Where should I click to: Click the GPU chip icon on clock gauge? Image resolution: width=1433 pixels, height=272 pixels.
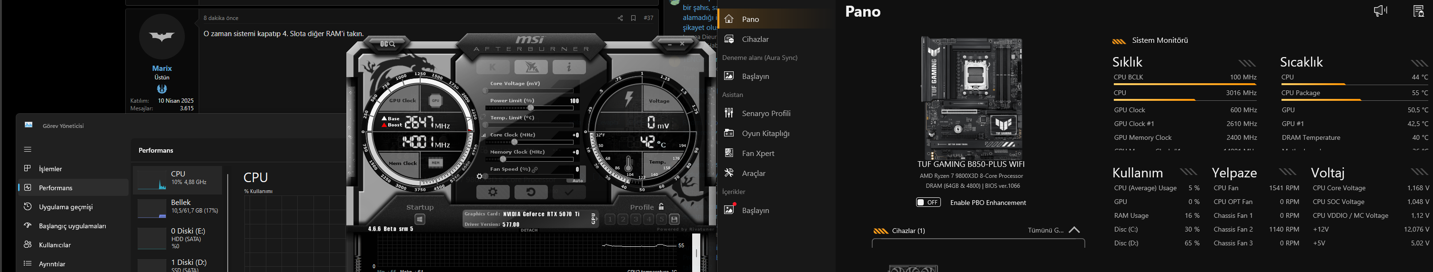pos(435,100)
